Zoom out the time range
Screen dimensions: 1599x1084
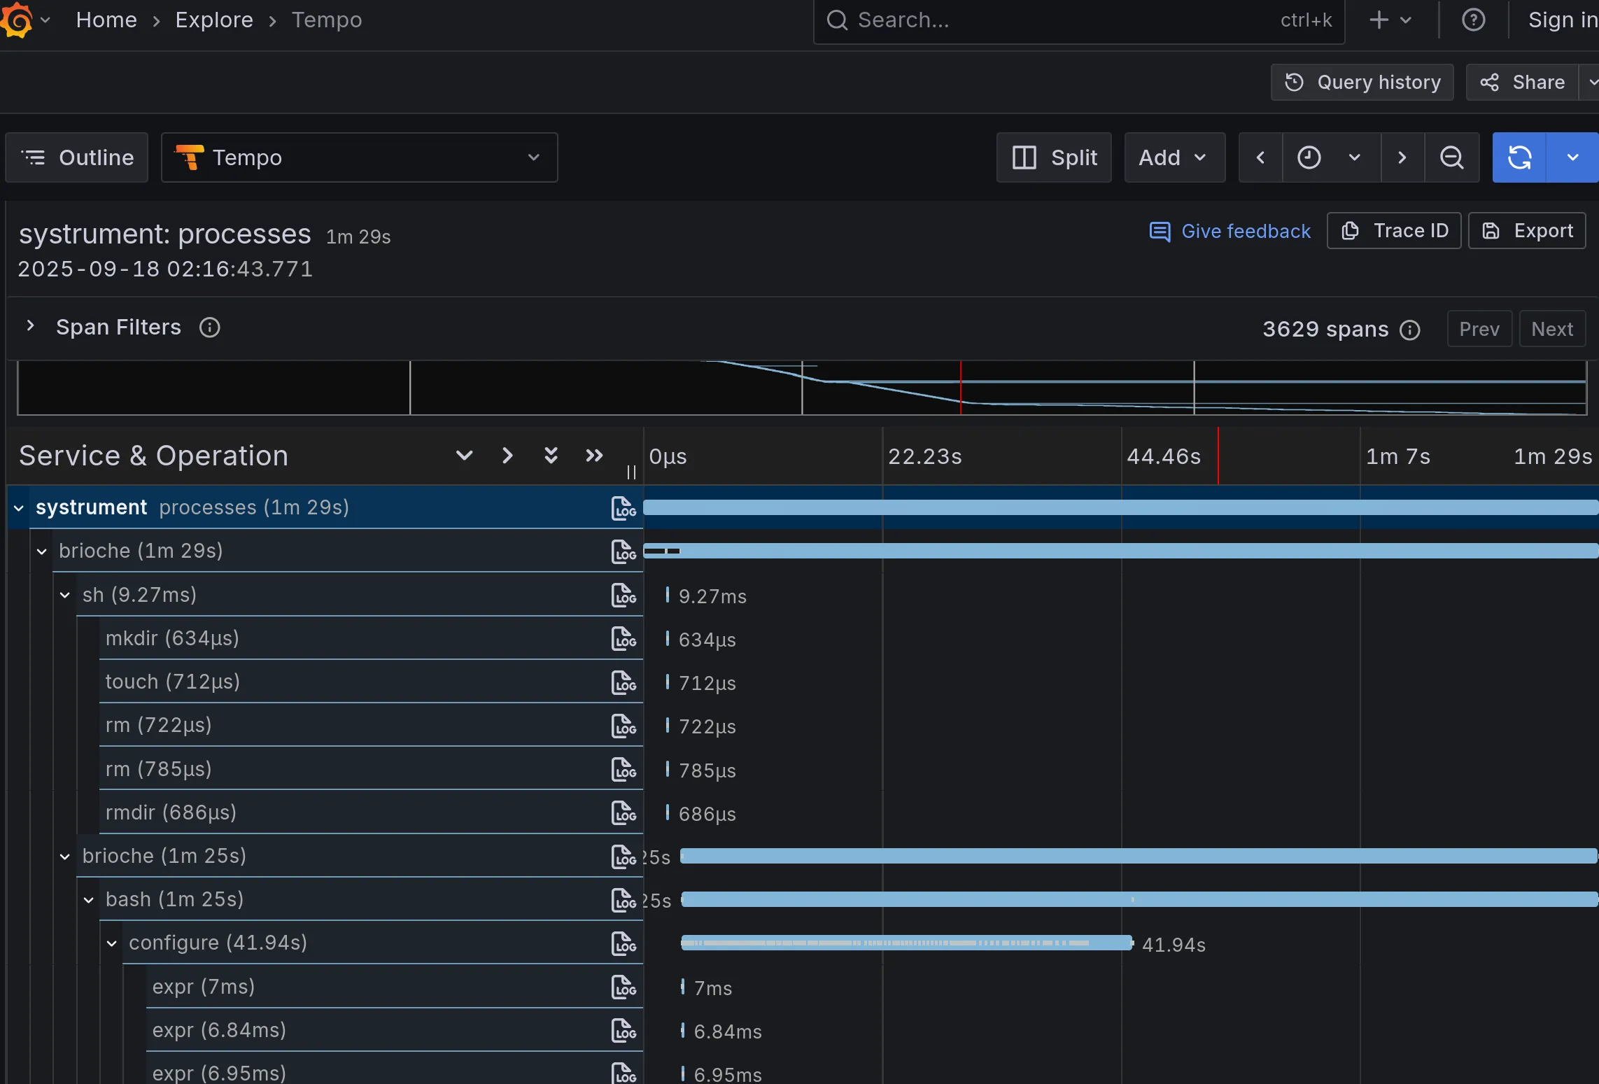tap(1451, 157)
